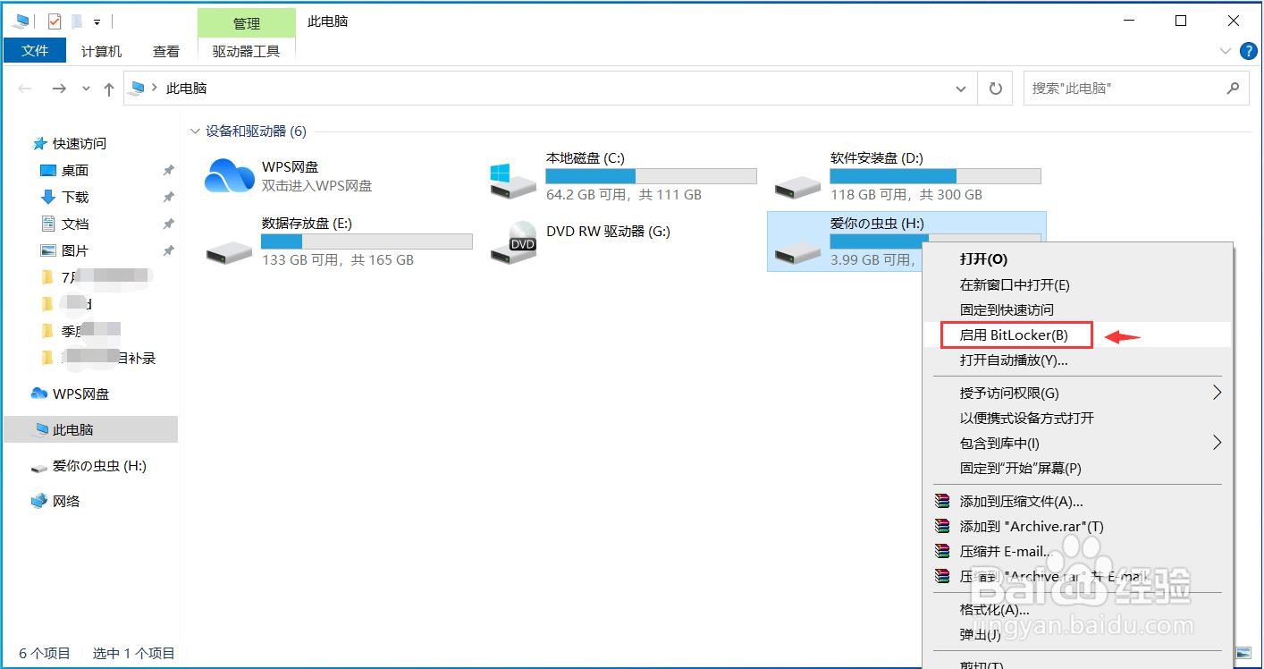Image resolution: width=1264 pixels, height=669 pixels.
Task: Go back with the left arrow
Action: click(26, 89)
